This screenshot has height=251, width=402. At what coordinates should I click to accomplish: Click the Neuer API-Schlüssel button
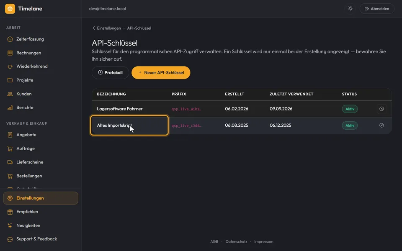click(161, 72)
